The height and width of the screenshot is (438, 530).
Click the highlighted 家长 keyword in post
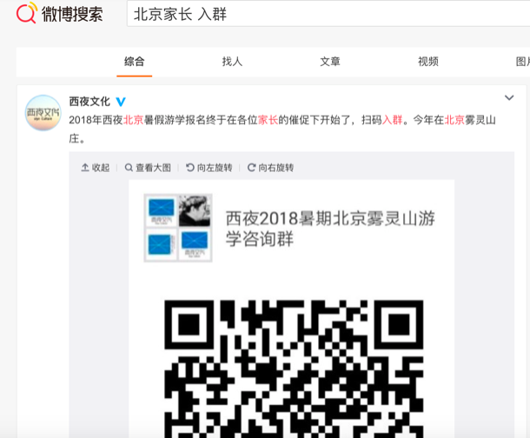pyautogui.click(x=268, y=121)
